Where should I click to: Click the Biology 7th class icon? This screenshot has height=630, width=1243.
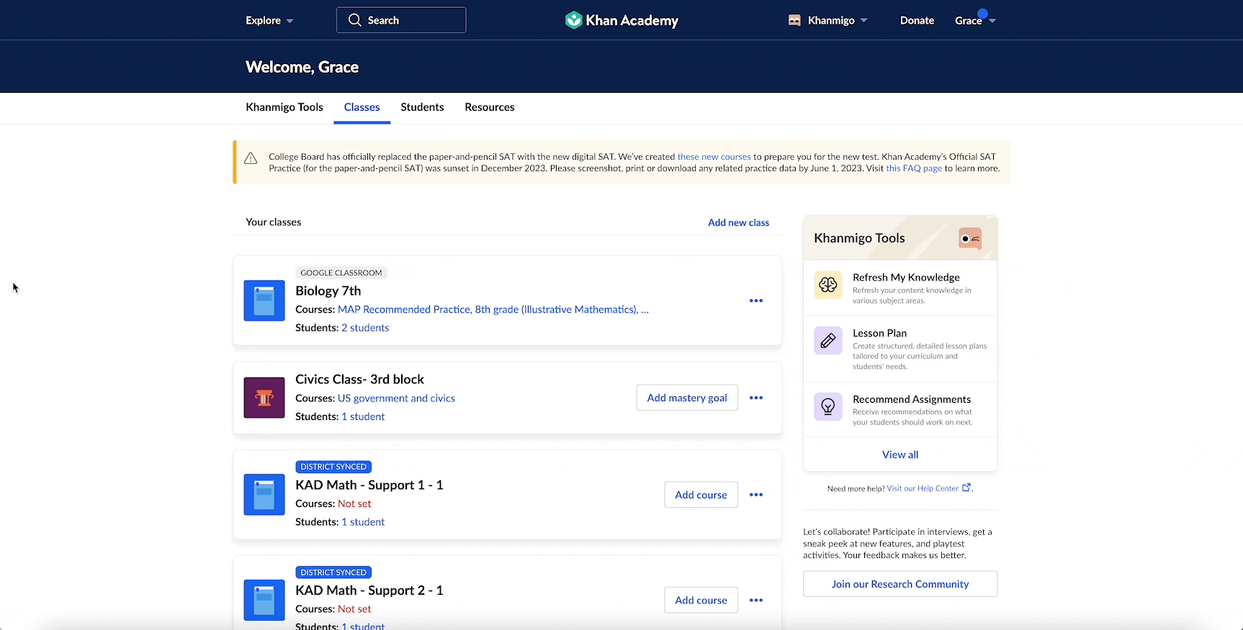(264, 301)
